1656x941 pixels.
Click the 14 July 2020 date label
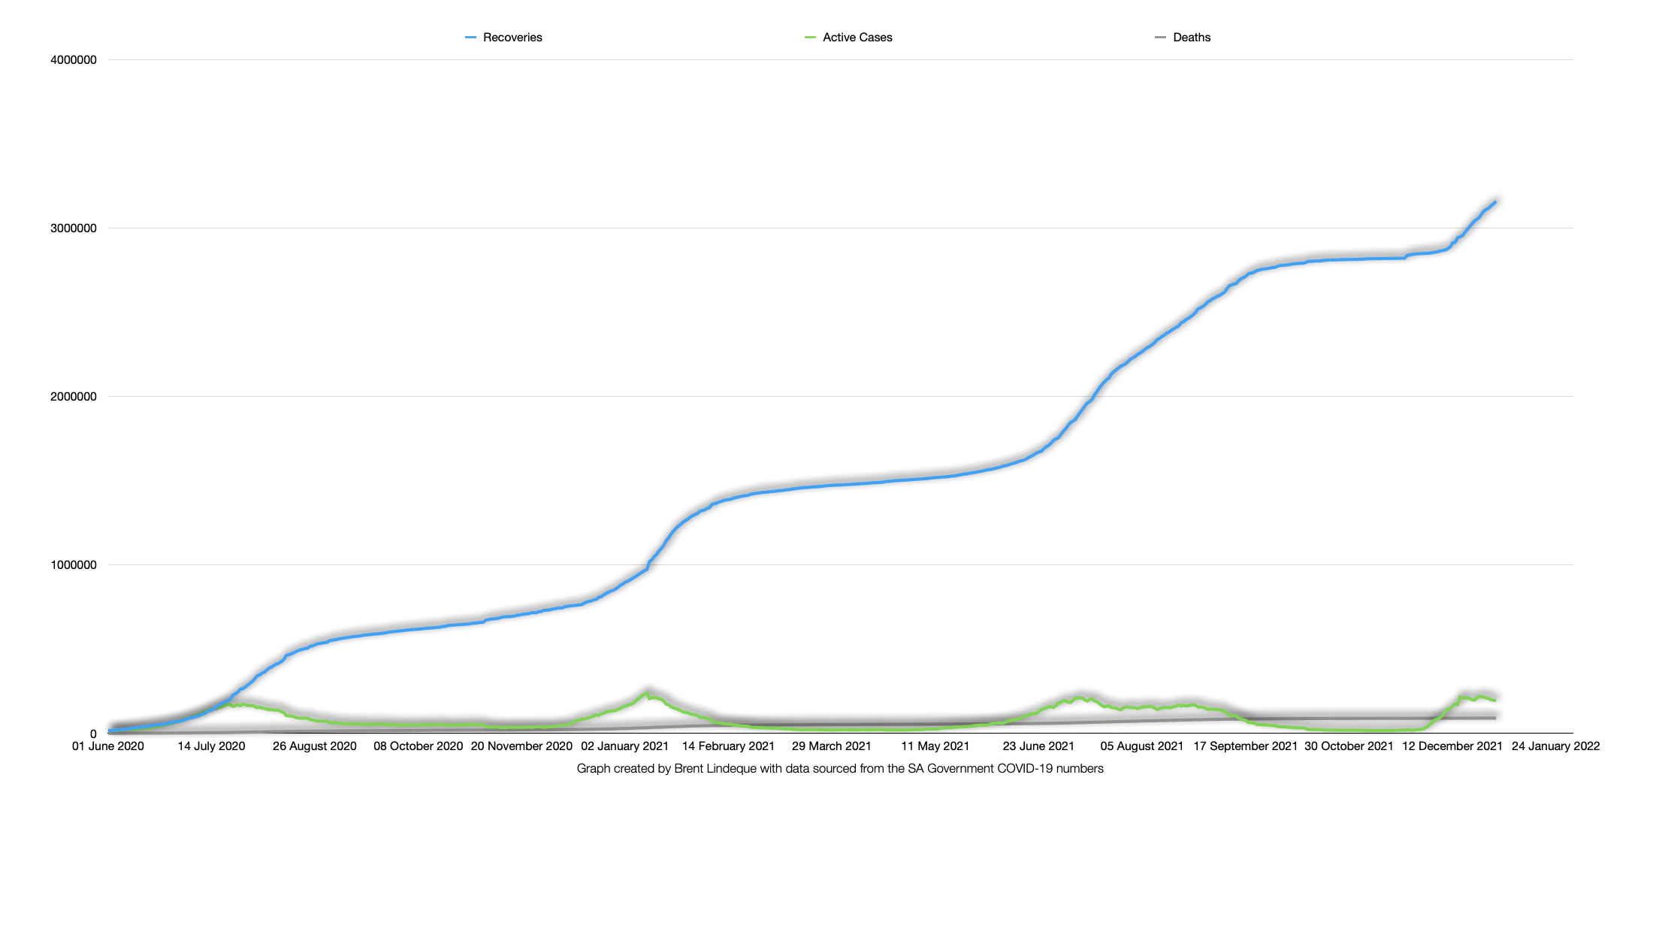(211, 746)
